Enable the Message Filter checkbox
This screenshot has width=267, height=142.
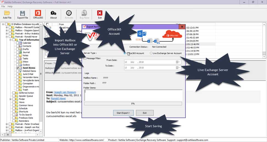pos(85,58)
